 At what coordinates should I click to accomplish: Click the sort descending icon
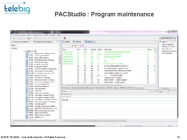click(83, 46)
